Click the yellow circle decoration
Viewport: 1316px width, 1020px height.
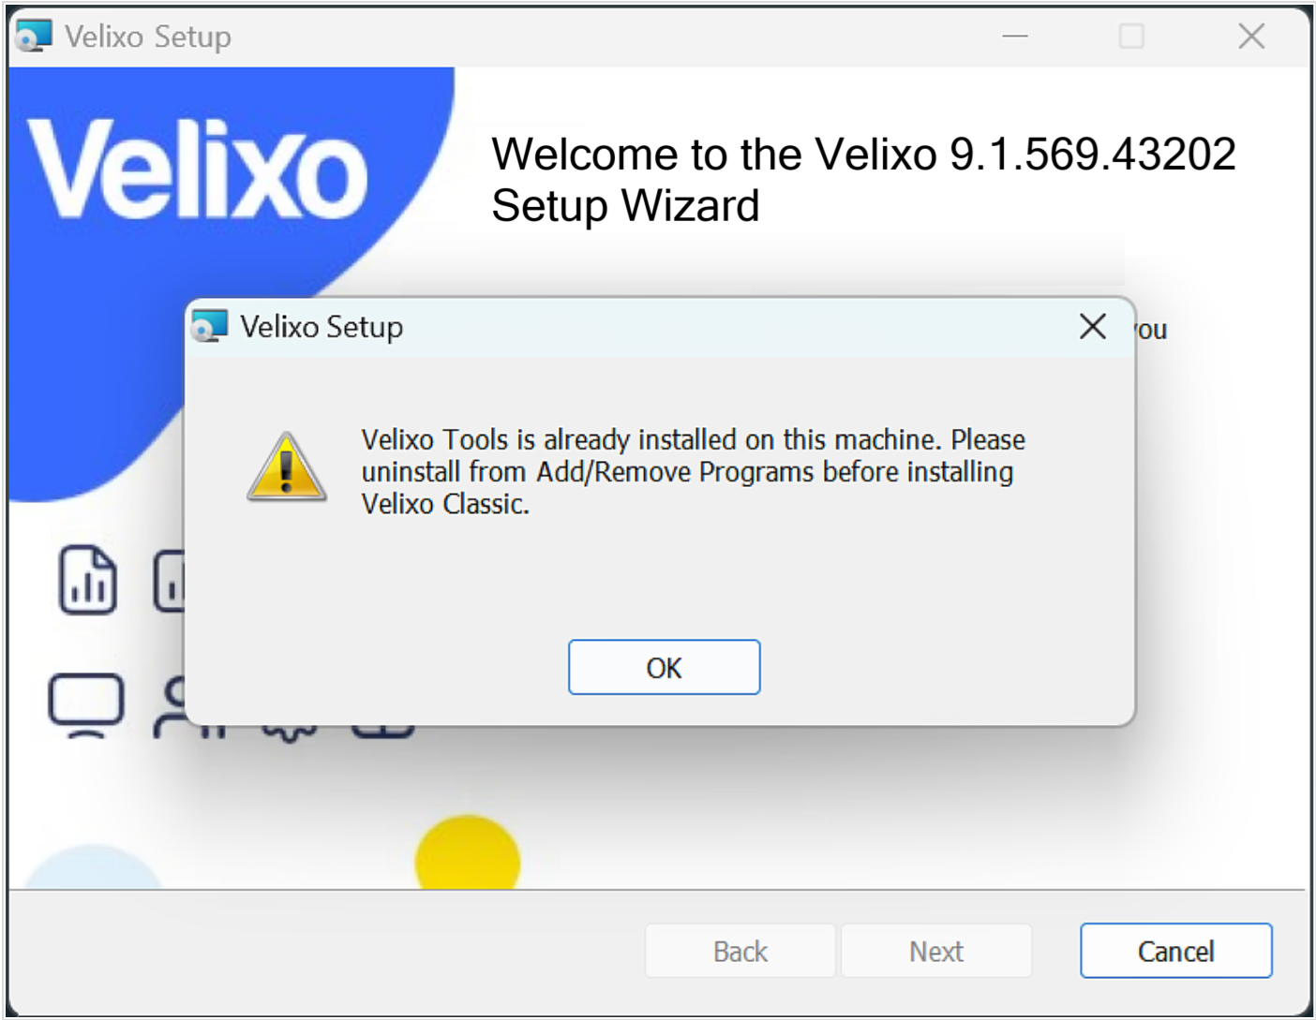467,852
